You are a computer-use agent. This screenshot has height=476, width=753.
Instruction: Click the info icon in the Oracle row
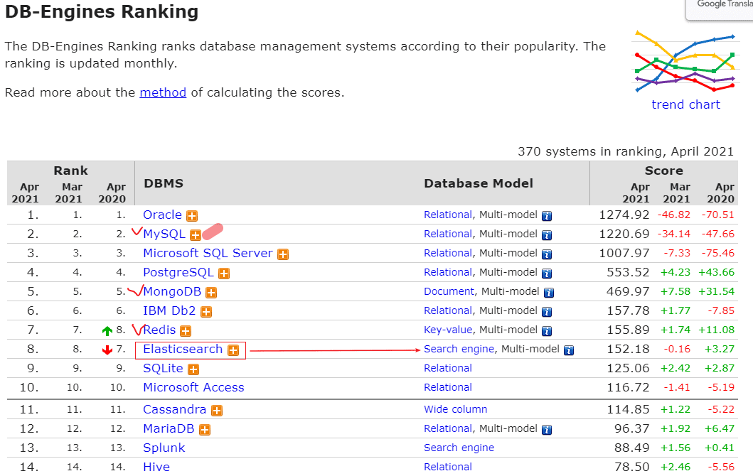(x=547, y=215)
